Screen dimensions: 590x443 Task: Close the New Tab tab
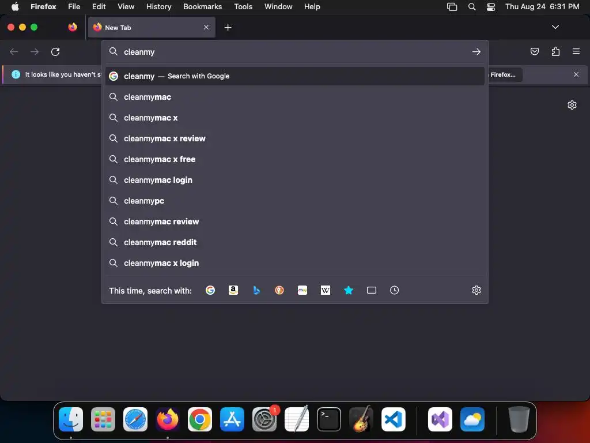[206, 27]
